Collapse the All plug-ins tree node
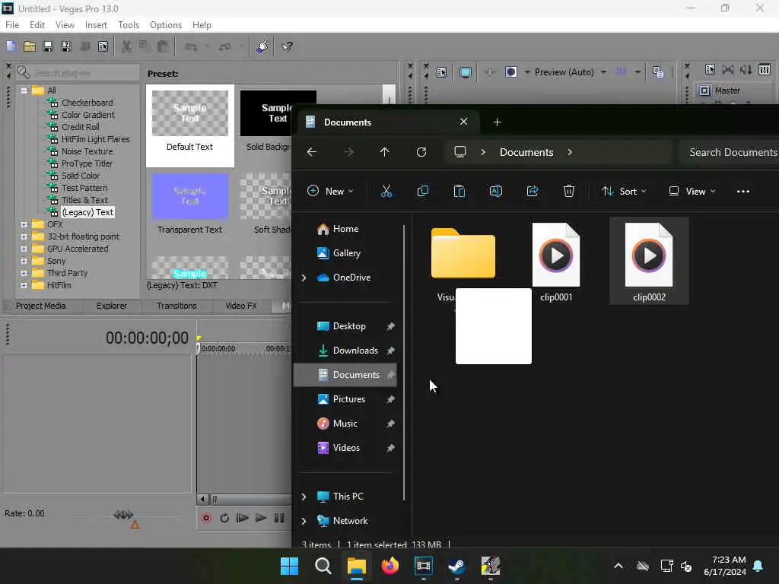Image resolution: width=779 pixels, height=584 pixels. [x=24, y=90]
